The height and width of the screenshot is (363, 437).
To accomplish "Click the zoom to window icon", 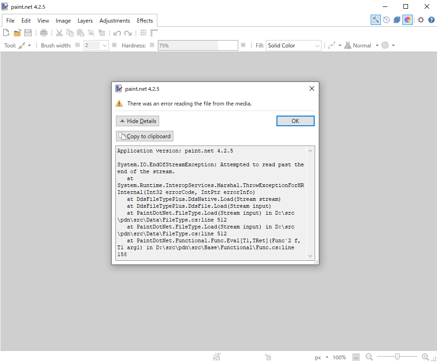I will tap(356, 357).
